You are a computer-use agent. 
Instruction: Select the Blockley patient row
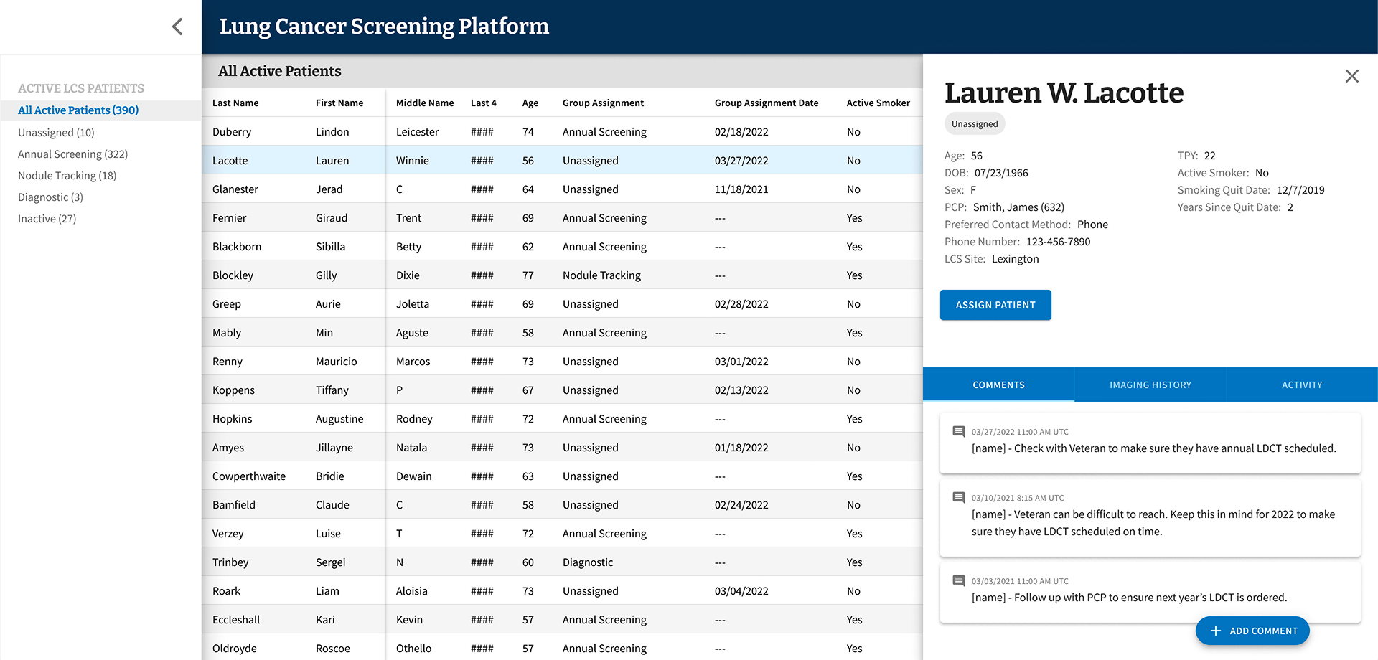click(x=562, y=275)
